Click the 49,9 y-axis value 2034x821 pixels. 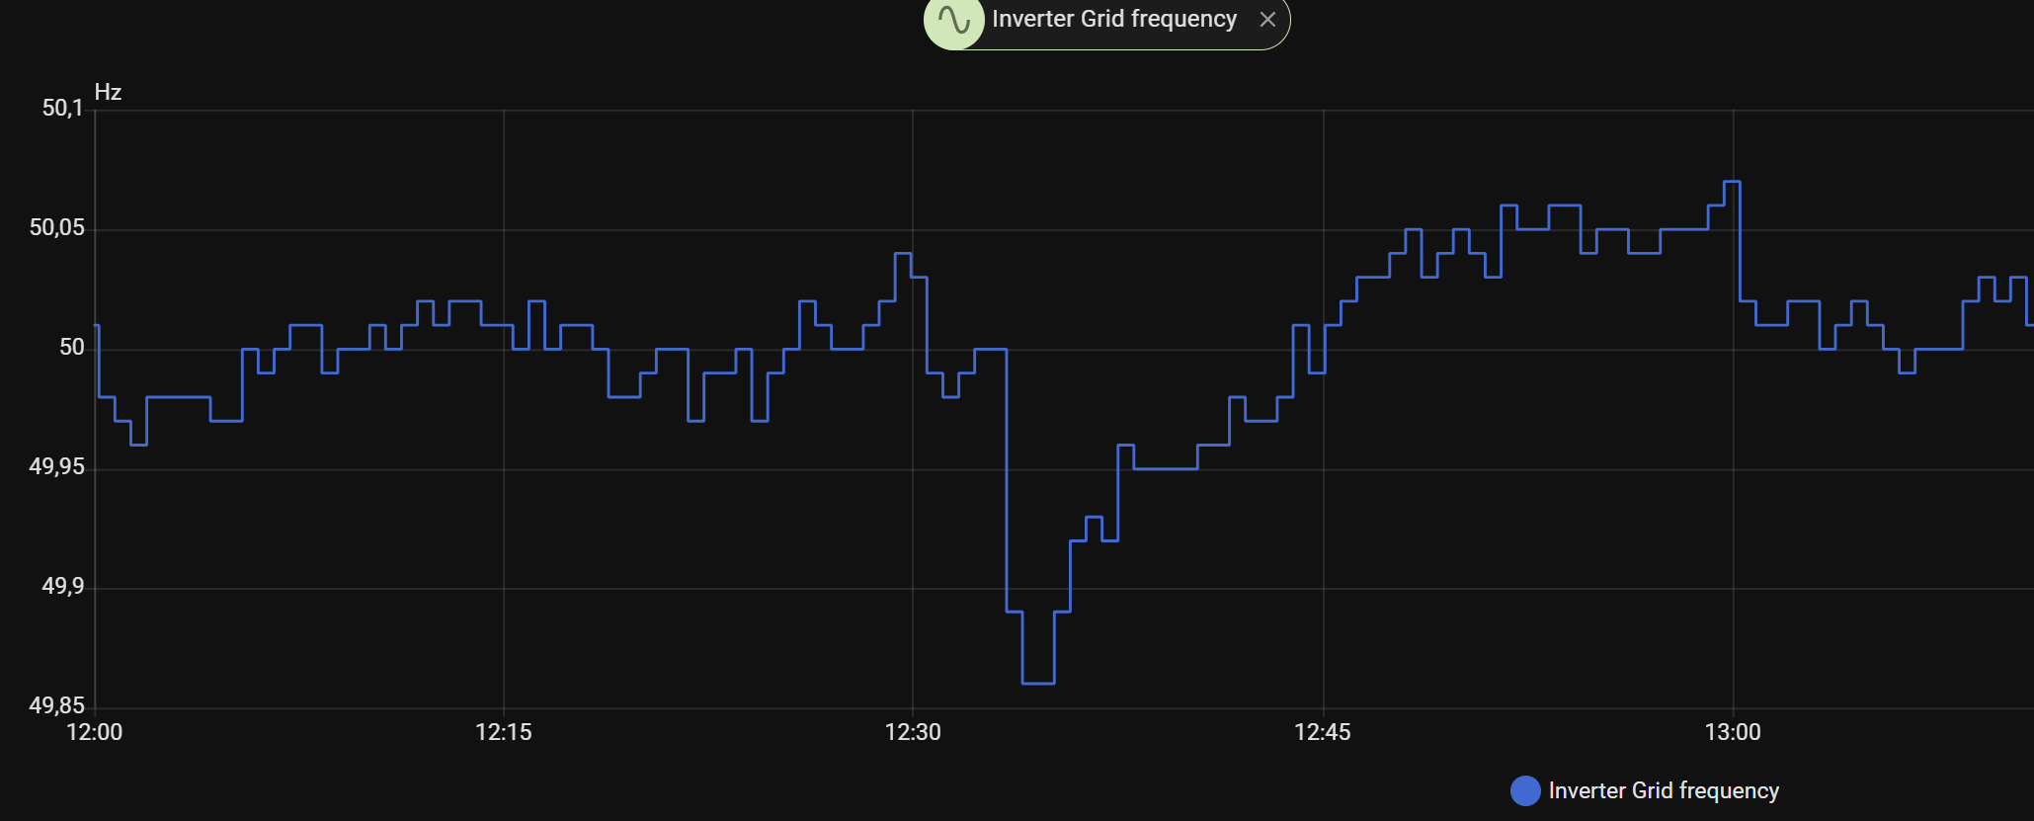62,587
